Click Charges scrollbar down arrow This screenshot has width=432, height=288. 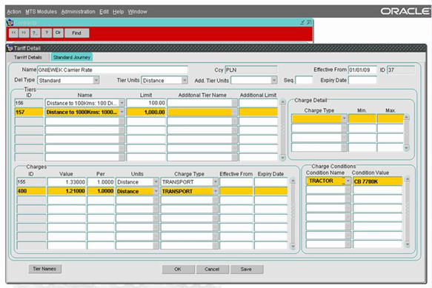click(x=293, y=246)
